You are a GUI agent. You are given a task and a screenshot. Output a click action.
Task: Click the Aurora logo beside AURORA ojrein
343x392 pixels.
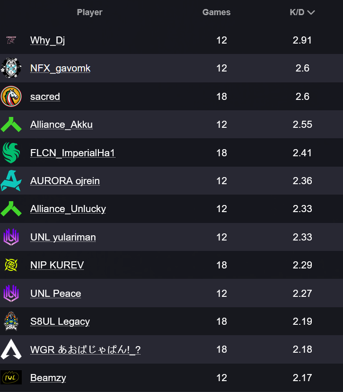pos(11,181)
